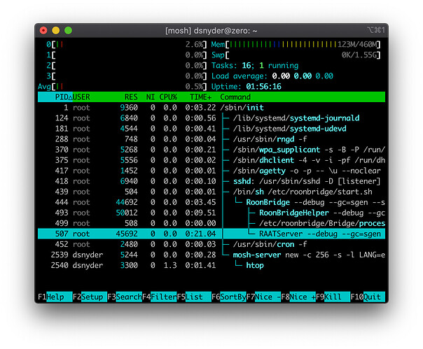Open F2 Setup in htop footer
Screen dimensions: 423x349
pos(90,297)
